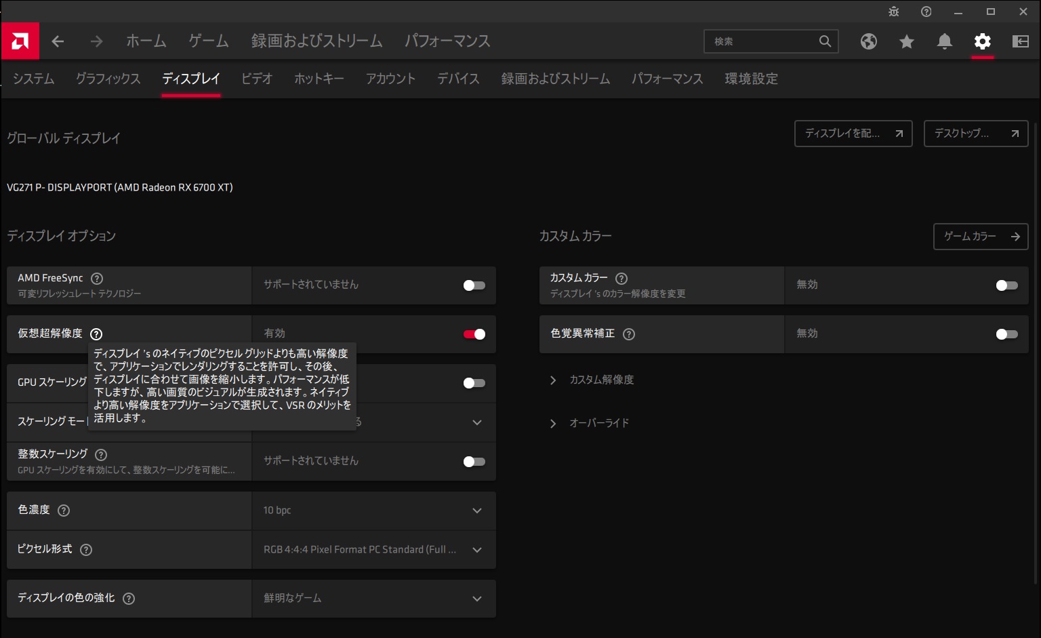Click the ディスプレイを配... button

pos(853,134)
